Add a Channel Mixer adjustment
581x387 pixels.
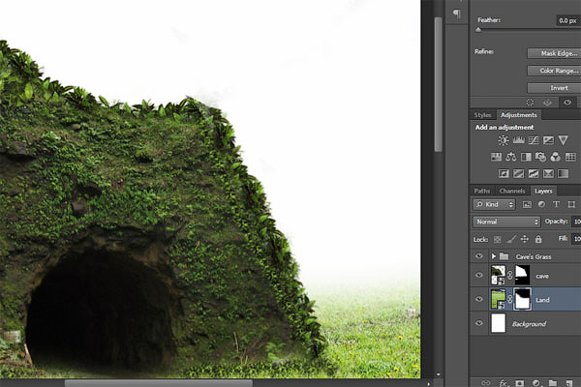click(556, 157)
